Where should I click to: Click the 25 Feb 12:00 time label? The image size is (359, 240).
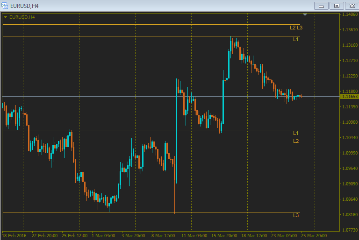coord(75,236)
